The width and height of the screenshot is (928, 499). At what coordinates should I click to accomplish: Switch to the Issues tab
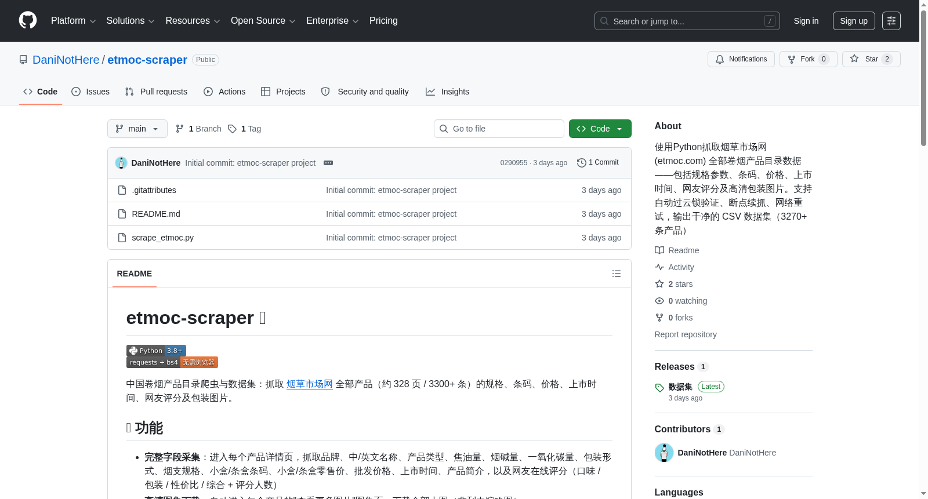click(x=90, y=92)
